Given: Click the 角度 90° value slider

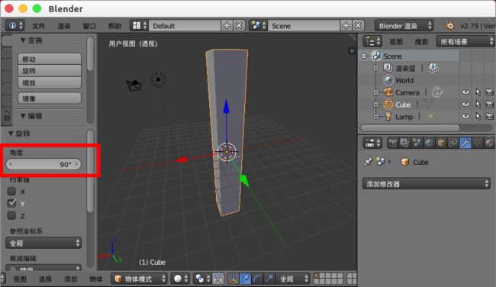Looking at the screenshot, I should tap(43, 164).
